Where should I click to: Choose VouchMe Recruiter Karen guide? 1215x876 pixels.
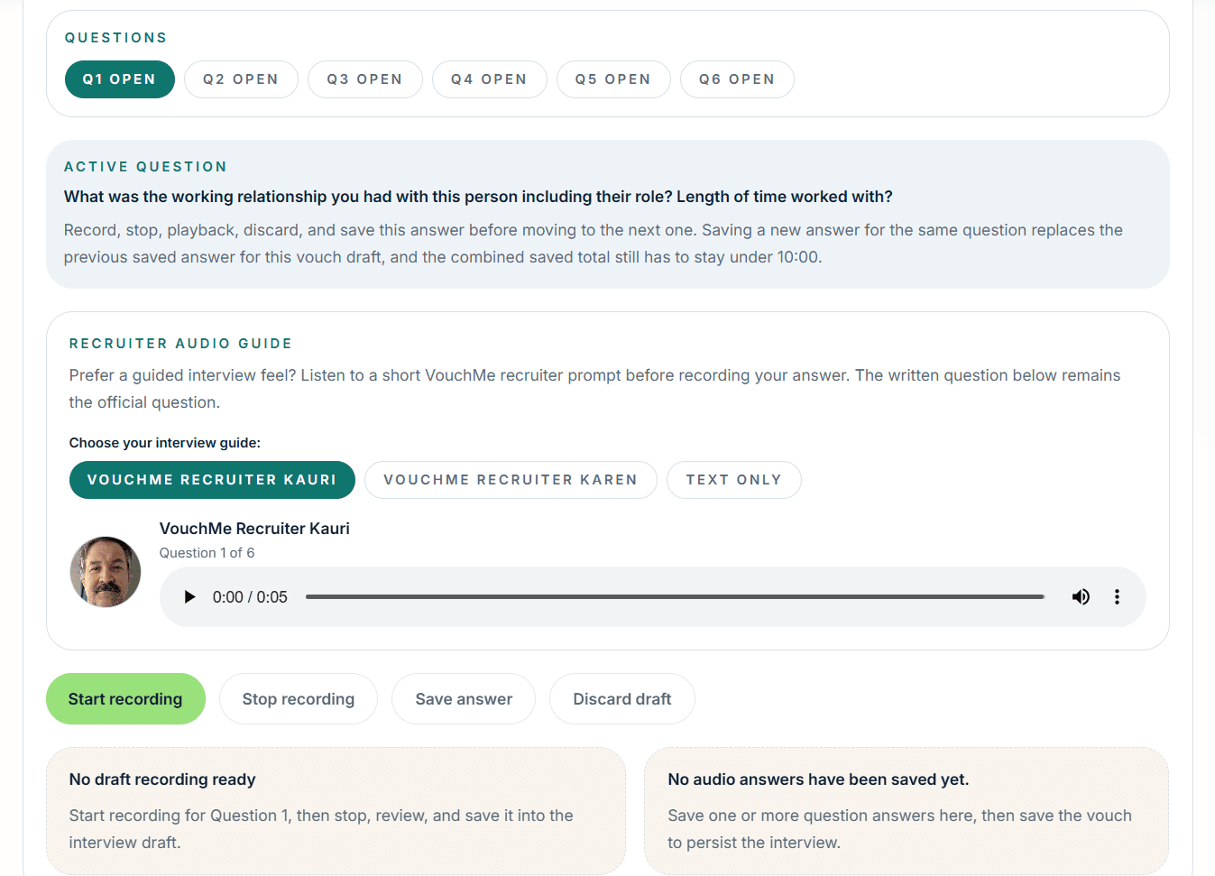[511, 480]
